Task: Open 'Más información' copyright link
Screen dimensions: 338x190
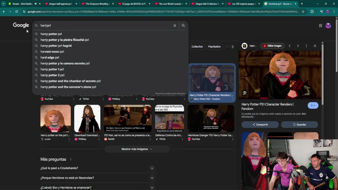Action: 274,115
